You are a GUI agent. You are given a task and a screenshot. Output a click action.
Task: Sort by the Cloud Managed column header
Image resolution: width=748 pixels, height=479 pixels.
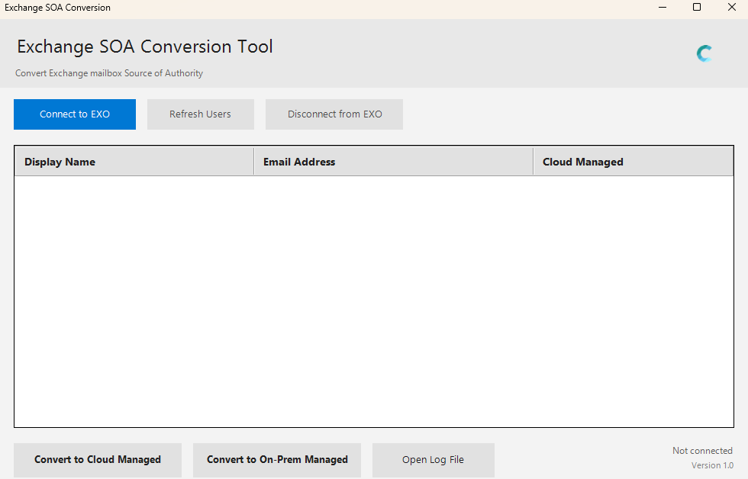pos(583,162)
